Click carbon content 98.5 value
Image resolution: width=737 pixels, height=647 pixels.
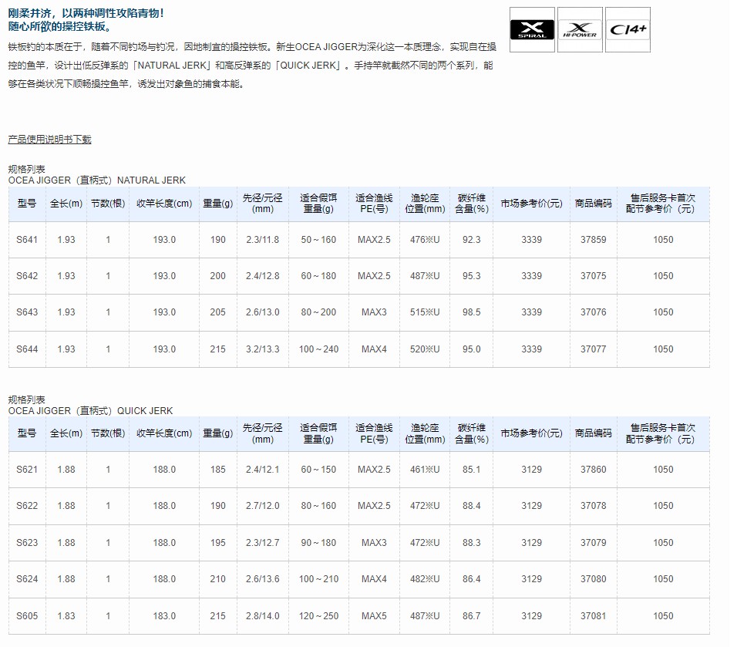coord(472,312)
